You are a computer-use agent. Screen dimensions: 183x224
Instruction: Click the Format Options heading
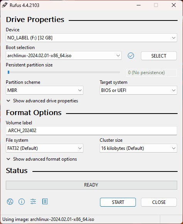pyautogui.click(x=34, y=113)
